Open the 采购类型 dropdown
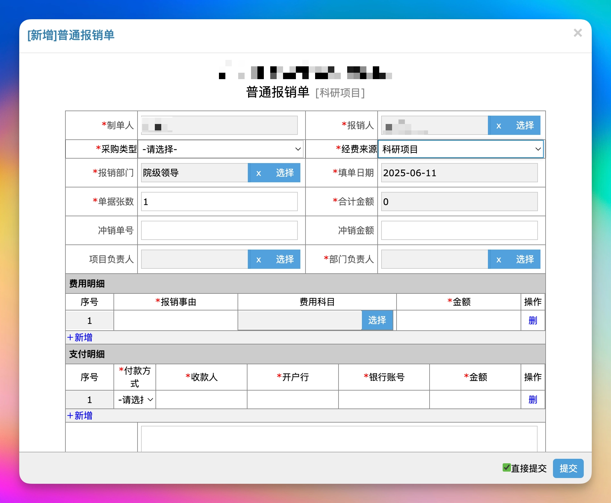The image size is (611, 503). (221, 149)
